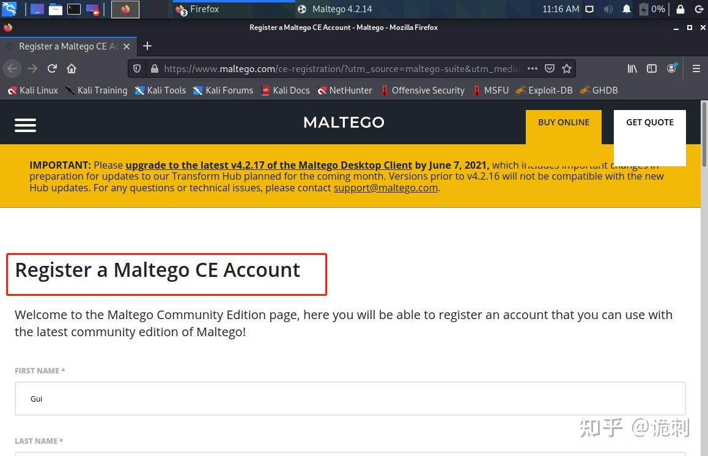The image size is (708, 456).
Task: Click the notification bell in the top bar
Action: [625, 9]
